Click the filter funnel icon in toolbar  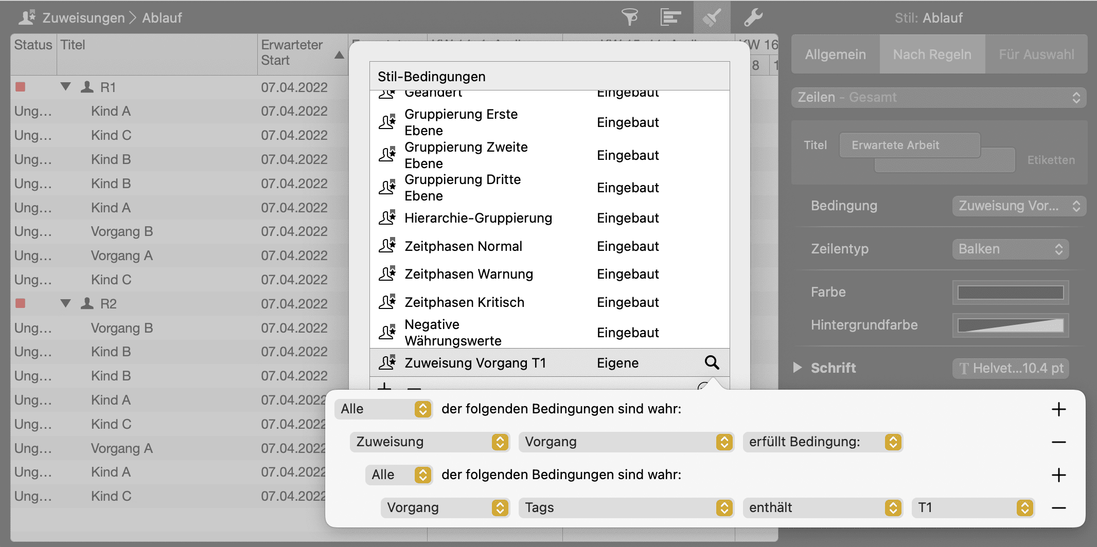(630, 17)
